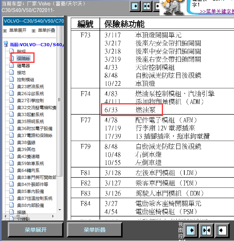
Task: Click the sidebar scroll down arrow
Action: point(60,210)
